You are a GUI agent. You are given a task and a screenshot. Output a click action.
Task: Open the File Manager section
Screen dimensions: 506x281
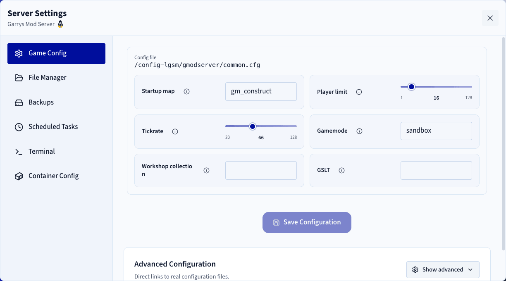(56, 78)
